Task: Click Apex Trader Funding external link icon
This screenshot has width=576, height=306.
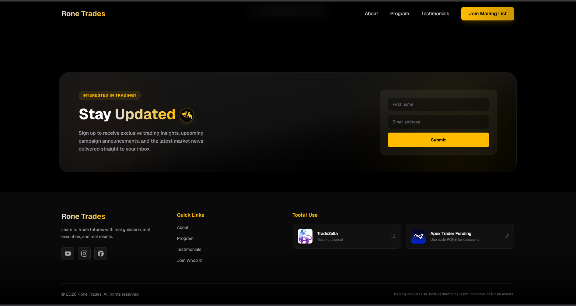Action: pos(507,236)
